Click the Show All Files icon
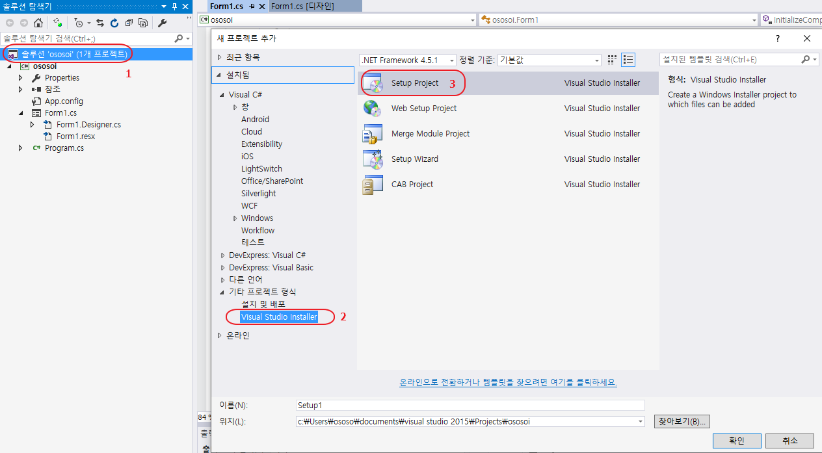The width and height of the screenshot is (822, 453). coord(143,23)
